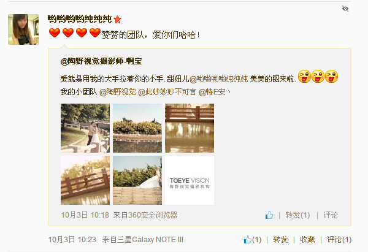Viewport: 368px width, 252px height.
Task: Like the main post thumbs-up (1)
Action: pos(252,240)
